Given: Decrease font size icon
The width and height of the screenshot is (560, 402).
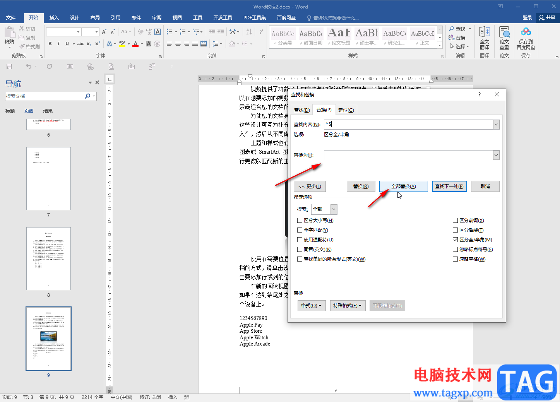Looking at the screenshot, I should [x=113, y=32].
